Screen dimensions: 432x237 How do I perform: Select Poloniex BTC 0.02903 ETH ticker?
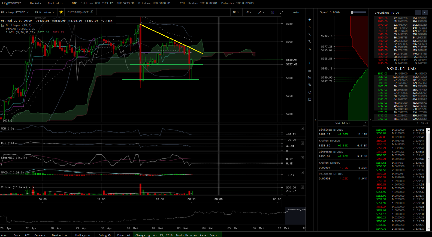(237, 3)
